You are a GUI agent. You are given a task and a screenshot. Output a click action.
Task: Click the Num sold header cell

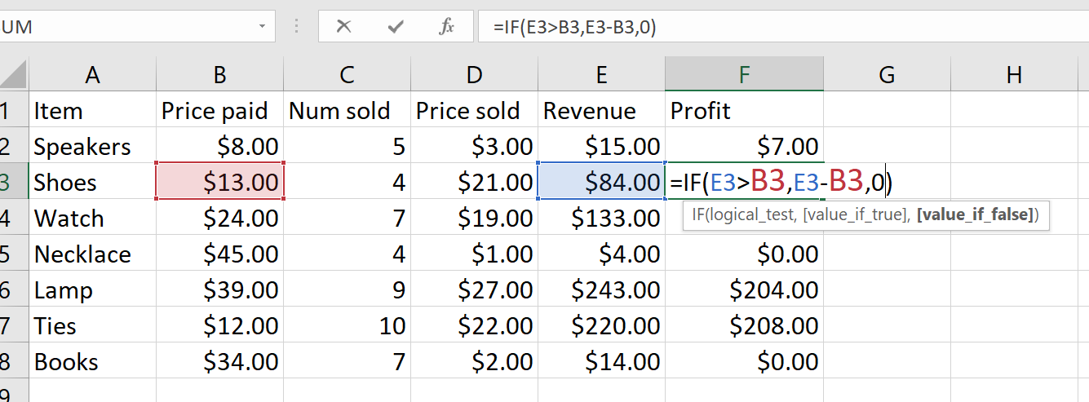point(347,110)
